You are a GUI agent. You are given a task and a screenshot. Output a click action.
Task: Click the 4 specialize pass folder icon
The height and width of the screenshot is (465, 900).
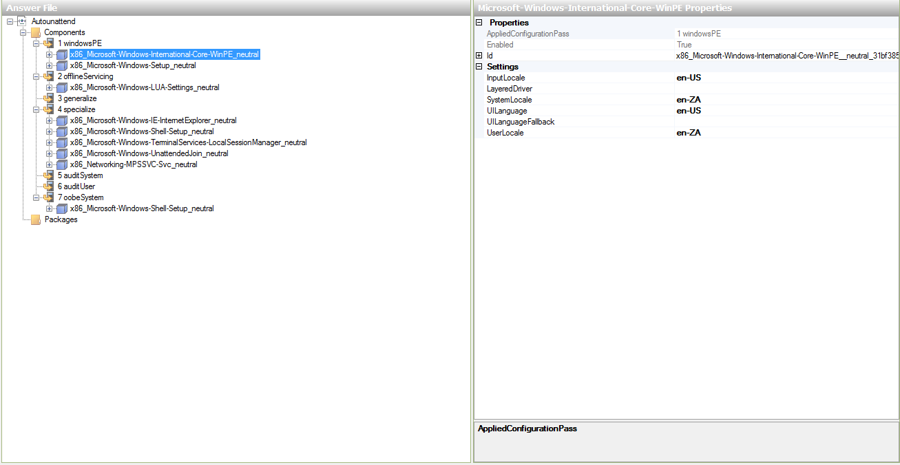pyautogui.click(x=48, y=109)
